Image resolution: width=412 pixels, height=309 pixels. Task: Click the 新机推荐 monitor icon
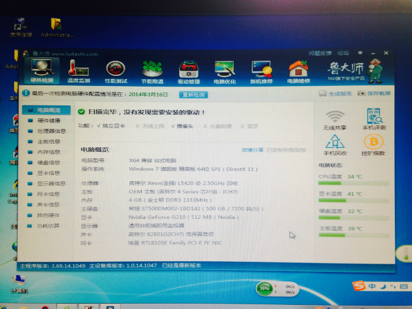(261, 70)
